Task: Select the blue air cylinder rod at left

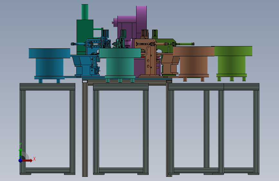Action: tap(78, 44)
